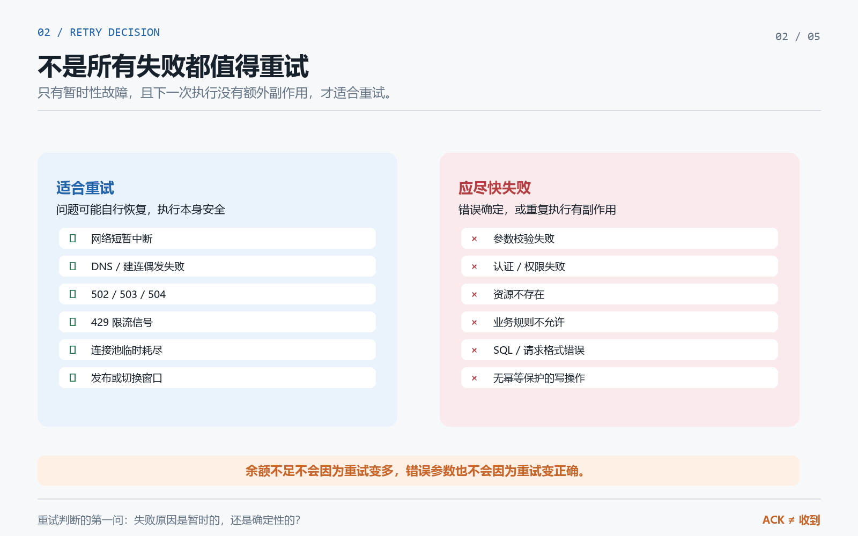Select the text 资源不存在
The height and width of the screenshot is (536, 858).
(x=519, y=294)
